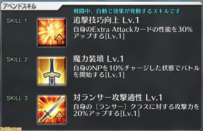Select the skill name 魔力装填
203x131 pixels.
pos(88,59)
